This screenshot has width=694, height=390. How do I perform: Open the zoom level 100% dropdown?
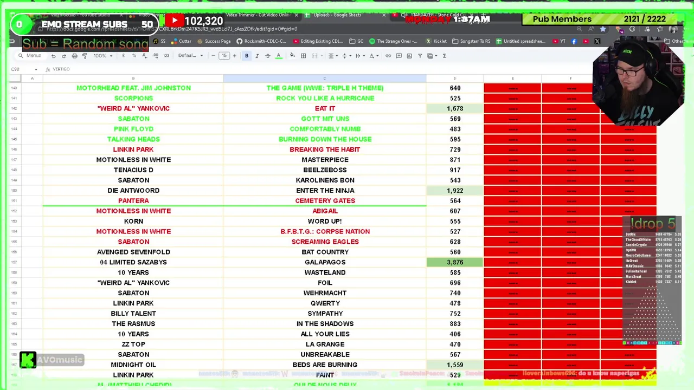click(x=102, y=56)
